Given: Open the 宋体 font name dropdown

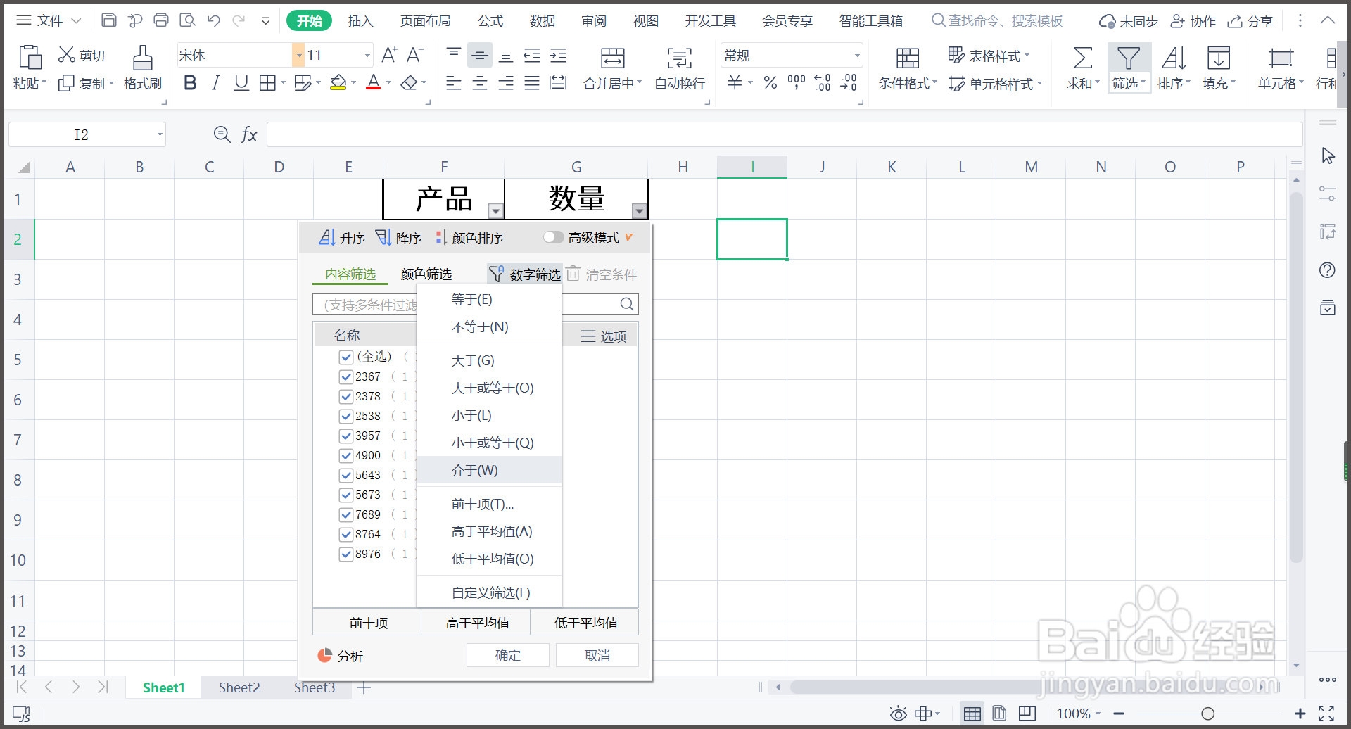Looking at the screenshot, I should point(298,55).
